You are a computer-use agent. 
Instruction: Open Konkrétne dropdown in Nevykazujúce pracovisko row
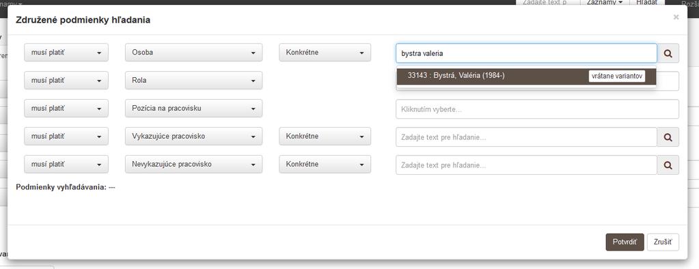coord(325,164)
